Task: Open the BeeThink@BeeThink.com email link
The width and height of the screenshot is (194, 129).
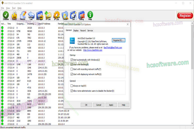Action: pyautogui.click(x=113, y=48)
